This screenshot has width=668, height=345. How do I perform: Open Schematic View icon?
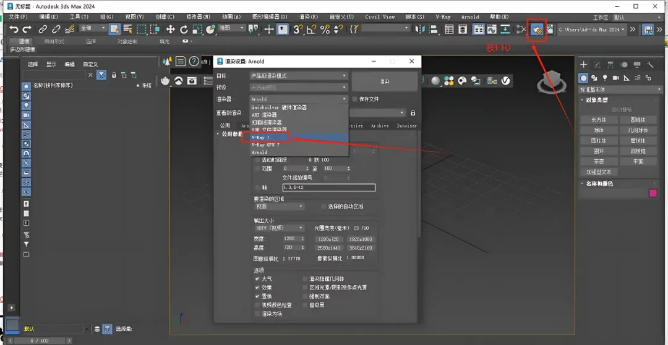(x=521, y=30)
